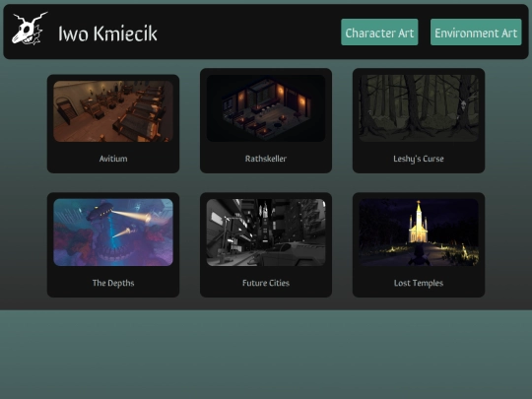532x399 pixels.
Task: Click the Leshy's Curse title text
Action: (x=419, y=160)
